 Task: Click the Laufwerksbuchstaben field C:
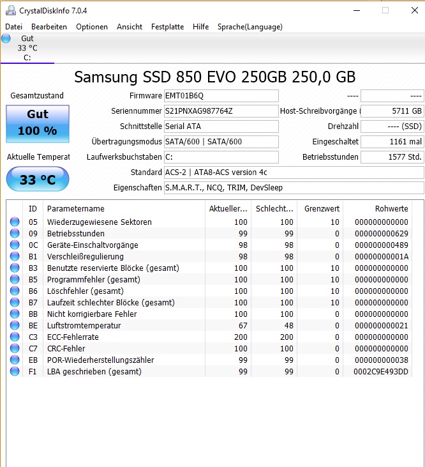pos(221,157)
